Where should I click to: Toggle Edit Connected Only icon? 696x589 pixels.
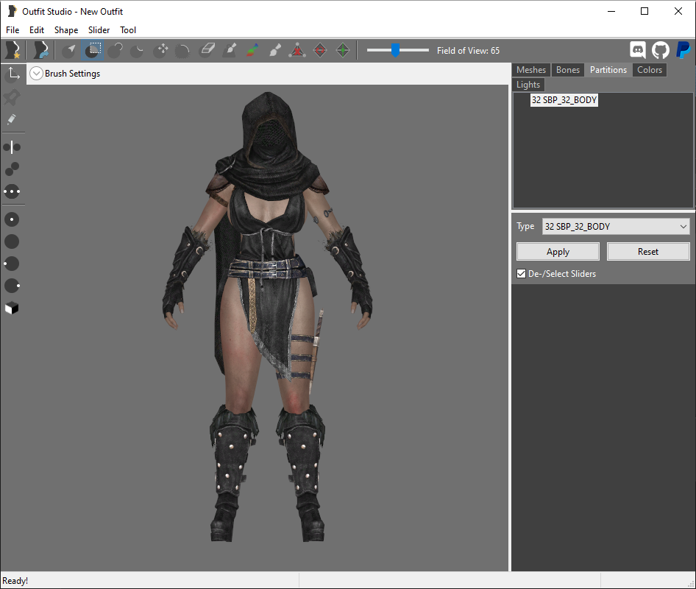12,169
